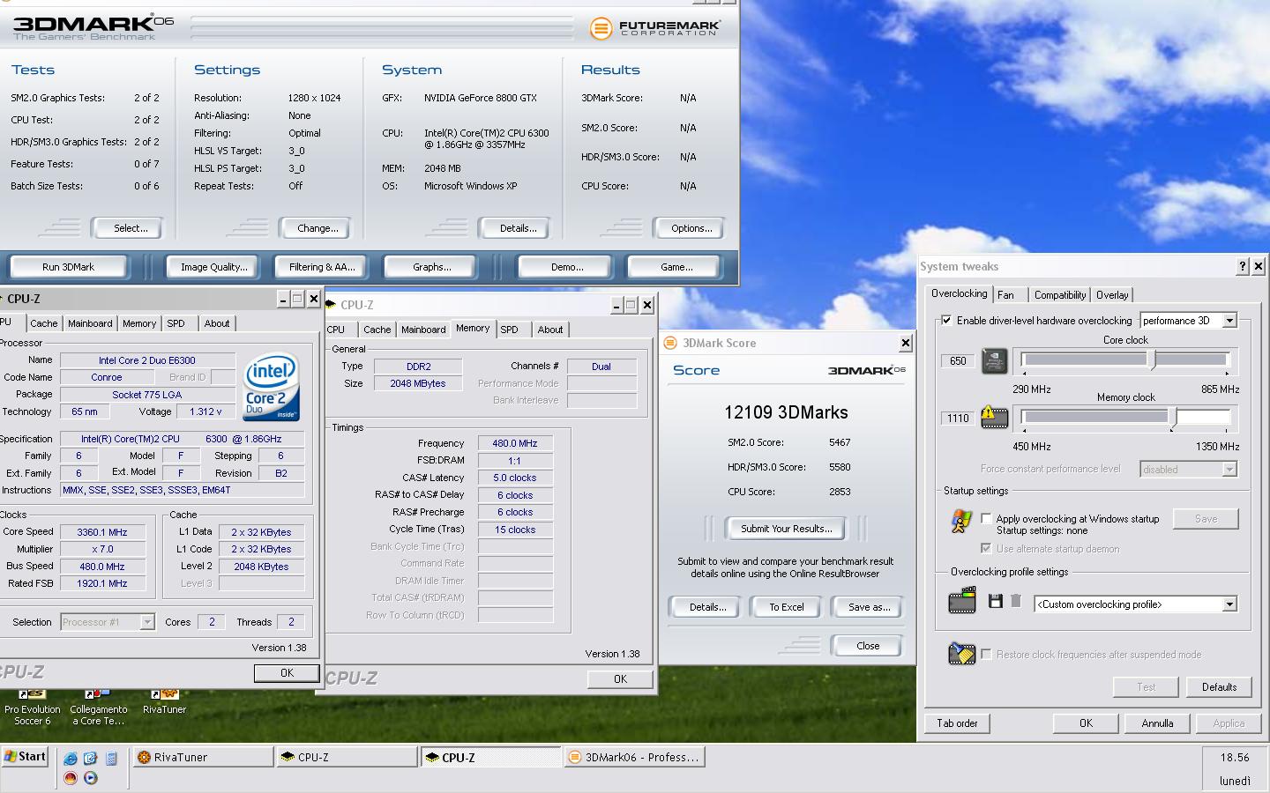This screenshot has width=1270, height=793.
Task: Click the Memory clock slider handle
Action: pyautogui.click(x=1173, y=418)
